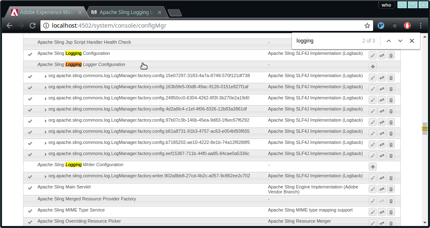430x228 pixels.
Task: Delete the config.97b07c3b logger entry
Action: [391, 122]
